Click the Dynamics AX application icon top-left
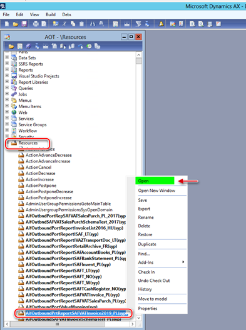Image resolution: width=246 pixels, height=330 pixels. [x=3, y=6]
